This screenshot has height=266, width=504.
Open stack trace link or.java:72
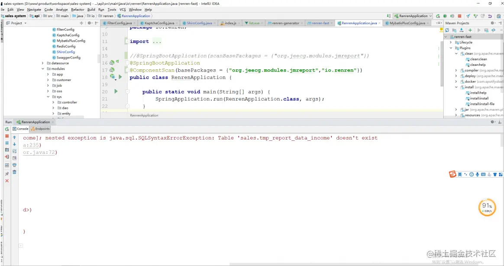[x=39, y=152]
